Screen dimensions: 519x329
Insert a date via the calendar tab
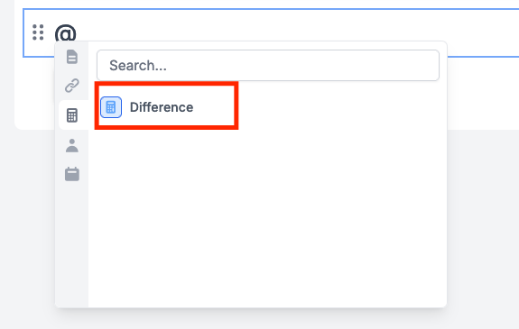(72, 174)
